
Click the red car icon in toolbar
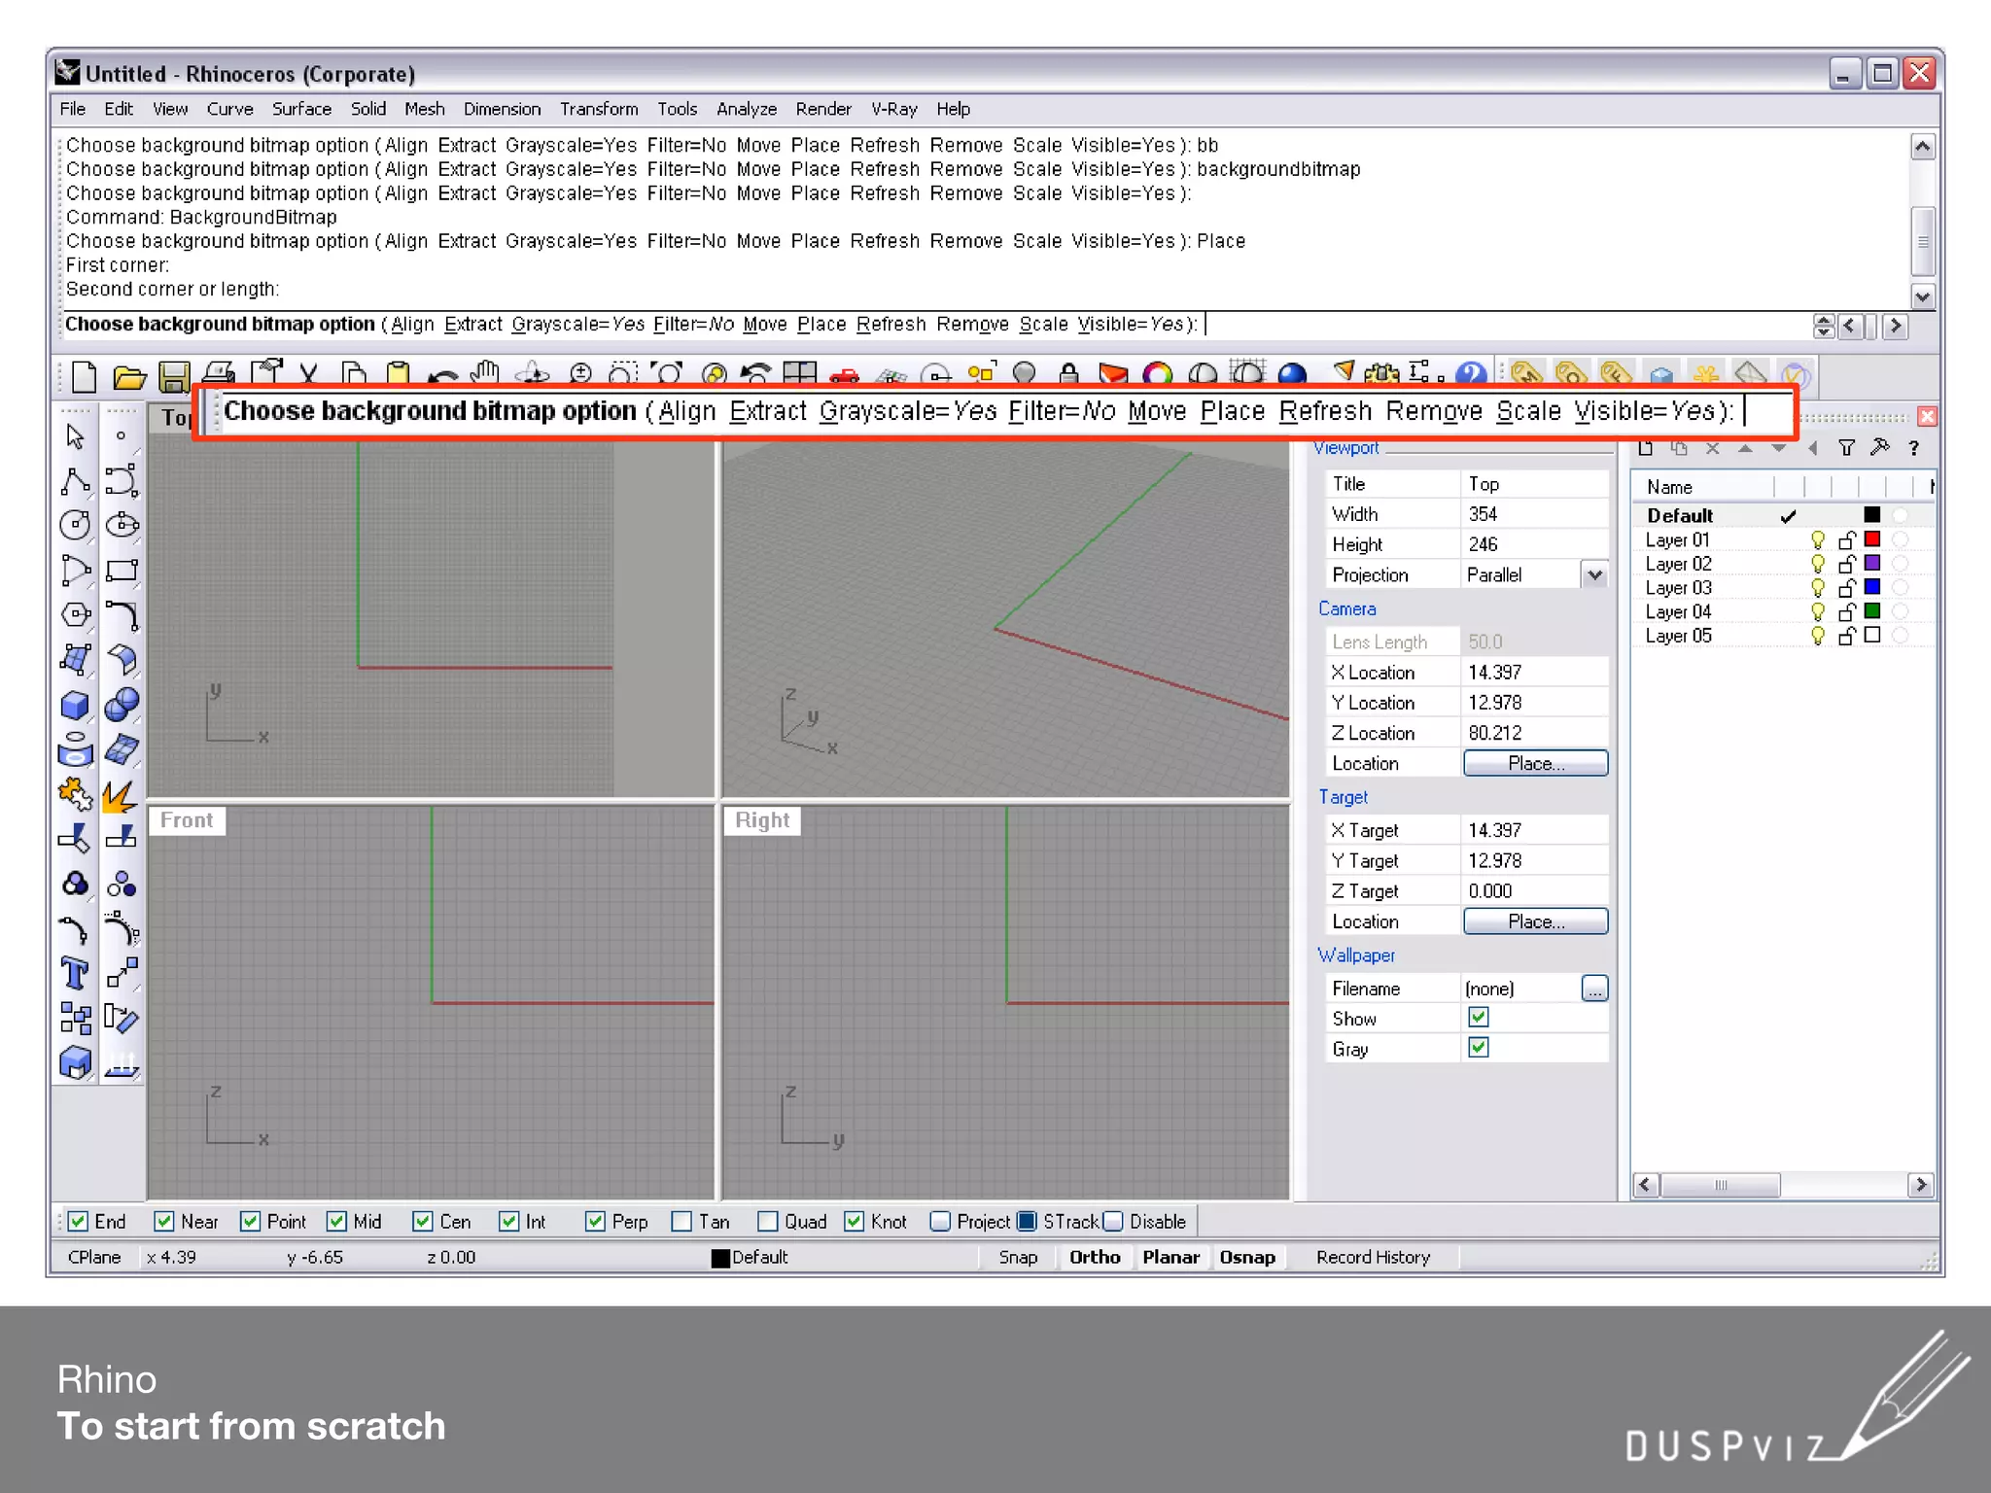pos(844,375)
